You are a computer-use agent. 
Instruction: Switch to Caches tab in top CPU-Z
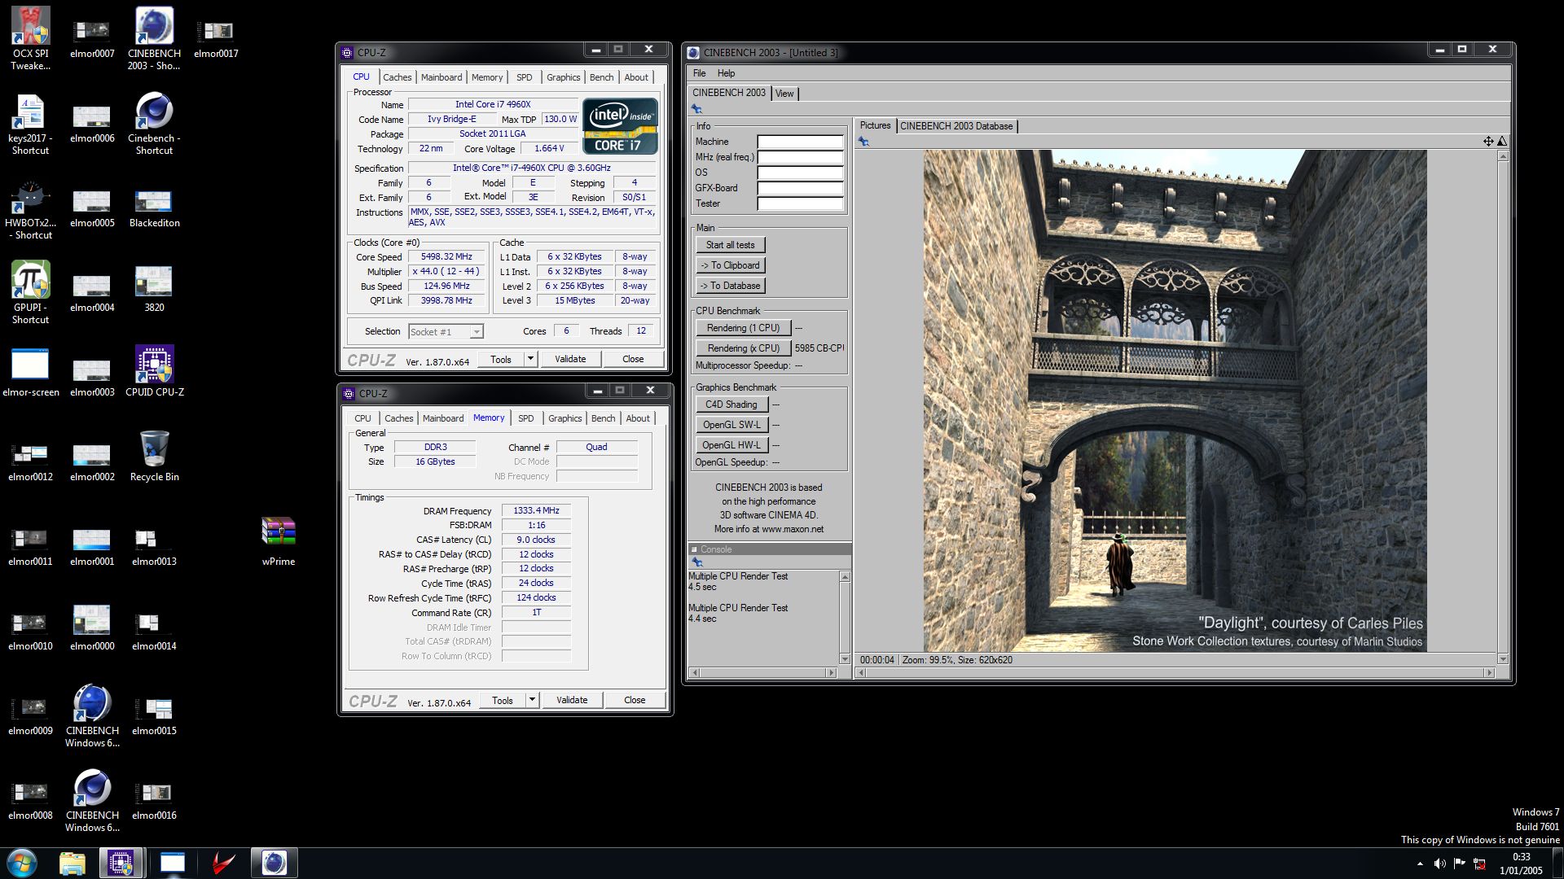398,77
